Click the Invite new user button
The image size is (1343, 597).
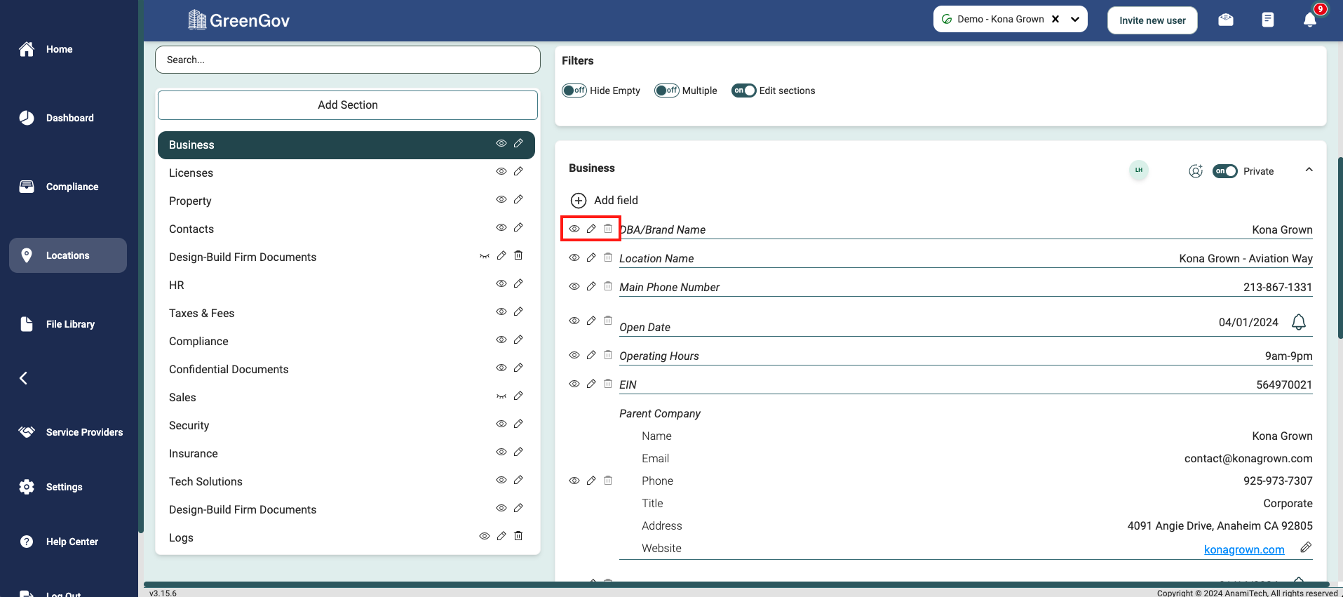pos(1152,20)
